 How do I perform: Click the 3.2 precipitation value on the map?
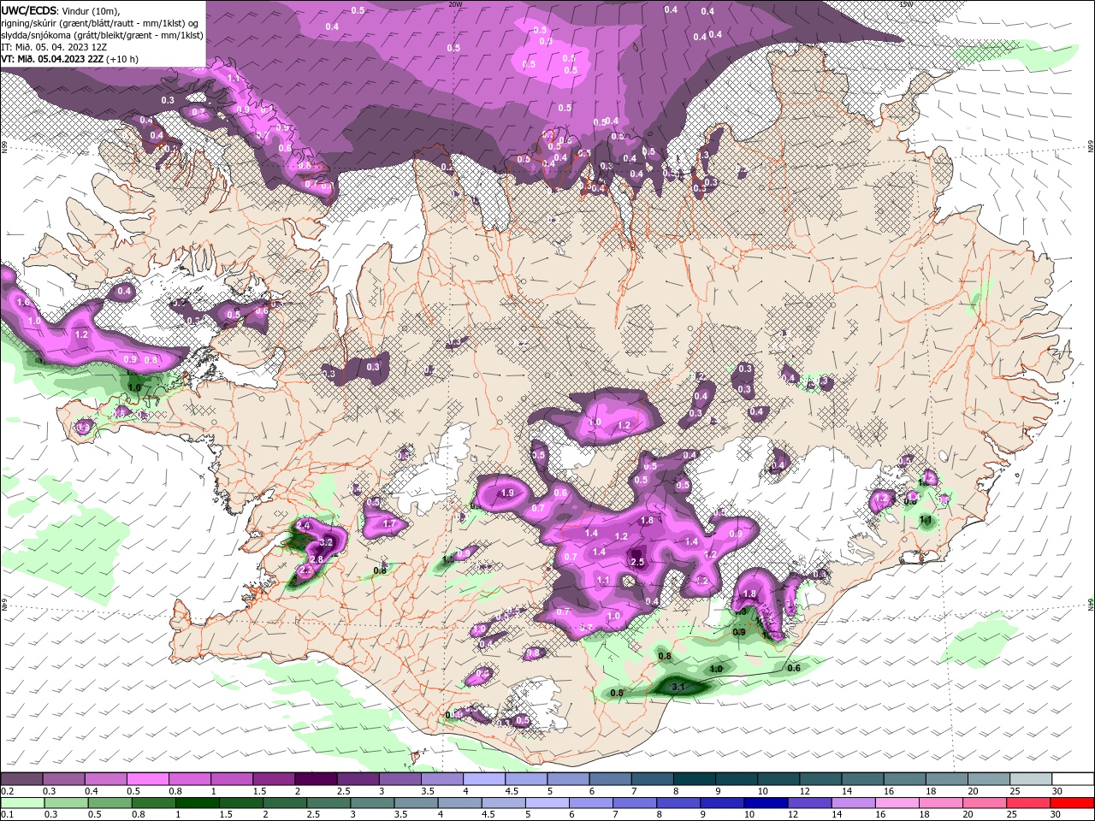tap(325, 542)
